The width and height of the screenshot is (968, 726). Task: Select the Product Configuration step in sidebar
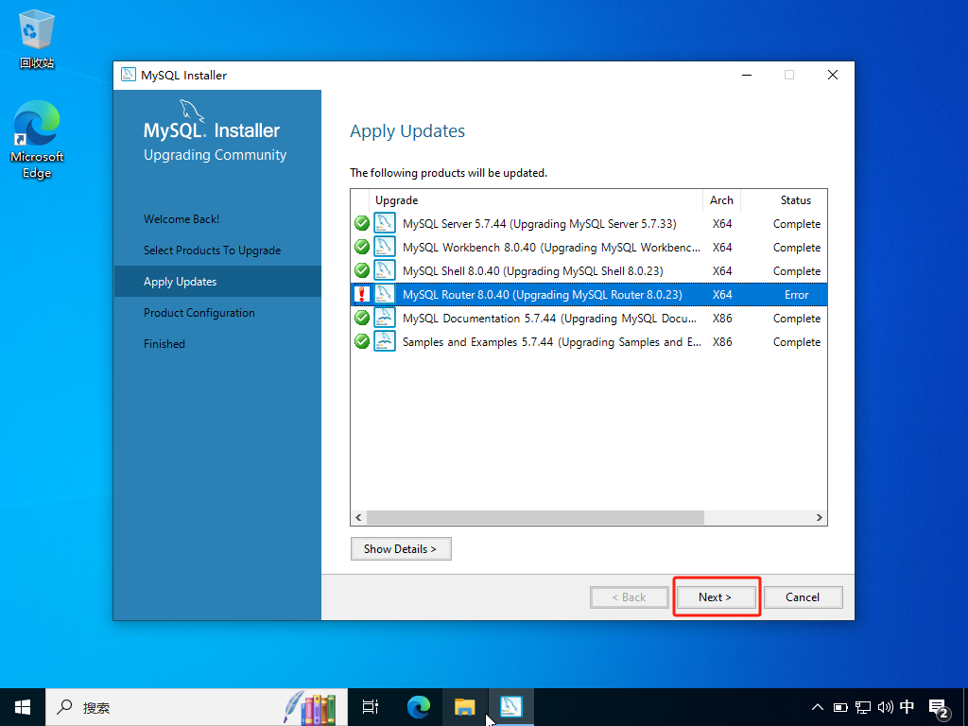click(x=199, y=313)
